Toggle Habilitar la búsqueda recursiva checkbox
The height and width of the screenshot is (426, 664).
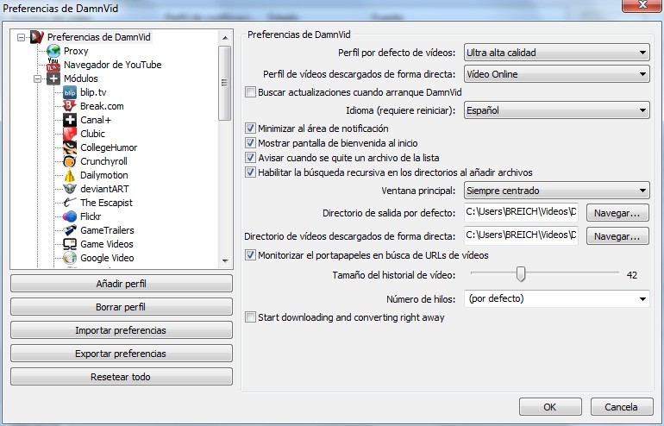(250, 172)
